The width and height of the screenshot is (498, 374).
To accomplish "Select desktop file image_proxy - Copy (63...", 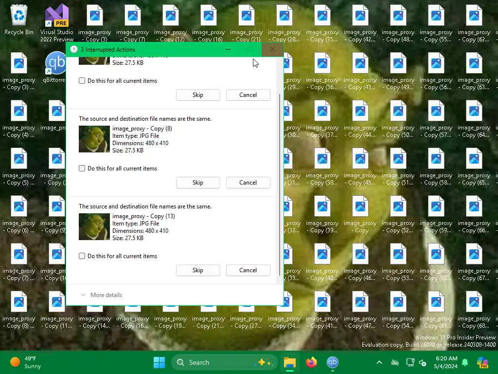I will coord(474,71).
